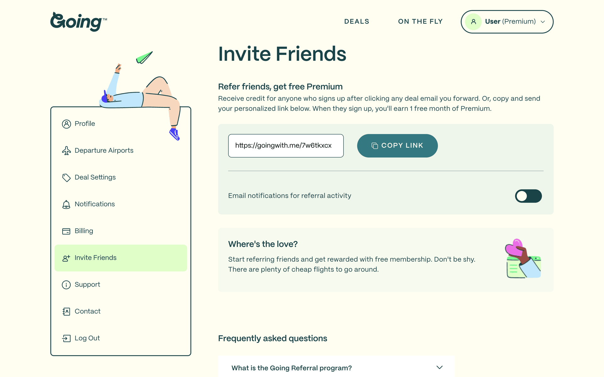Click the Profile person icon in sidebar
The height and width of the screenshot is (377, 604).
click(66, 124)
